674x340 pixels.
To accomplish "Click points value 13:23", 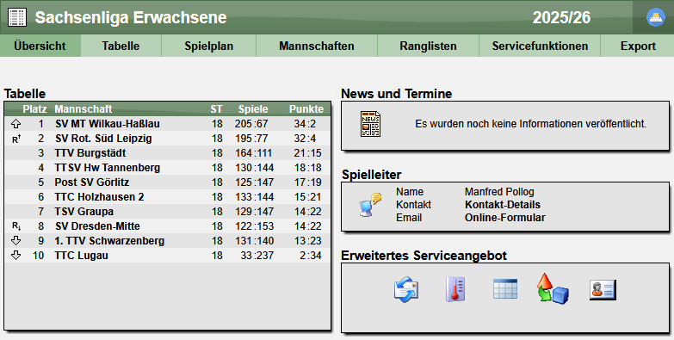I will click(x=308, y=241).
